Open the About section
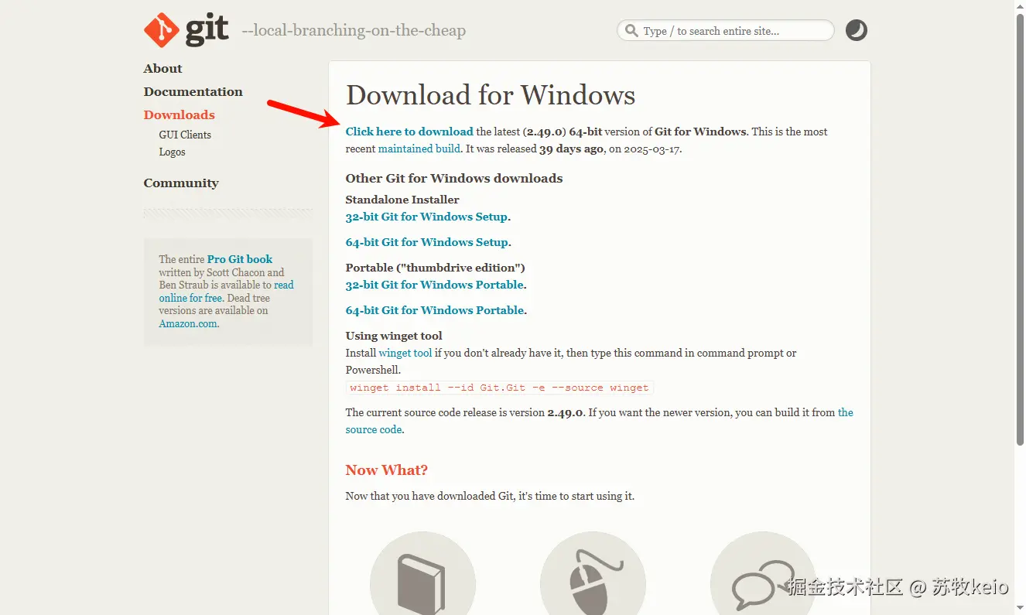 [x=162, y=69]
